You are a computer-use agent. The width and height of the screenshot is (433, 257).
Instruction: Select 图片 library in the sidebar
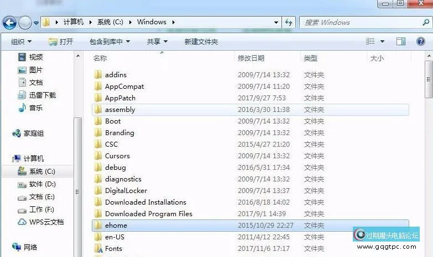pyautogui.click(x=30, y=70)
